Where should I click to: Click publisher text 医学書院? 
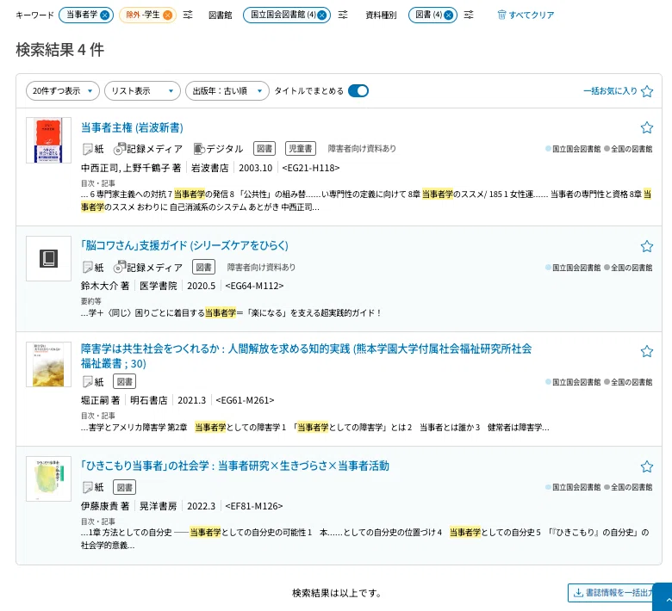click(159, 286)
